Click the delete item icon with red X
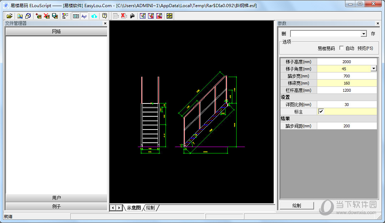Screen dimensions: 385x223 (x=47, y=16)
